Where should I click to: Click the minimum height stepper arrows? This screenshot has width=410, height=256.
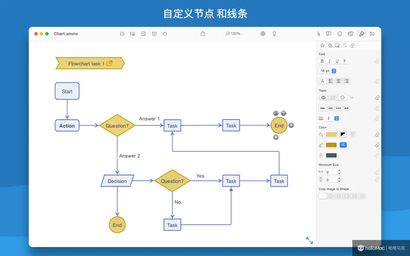coord(339,180)
